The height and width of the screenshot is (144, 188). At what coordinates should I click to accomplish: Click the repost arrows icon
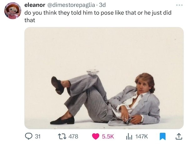[61, 136]
